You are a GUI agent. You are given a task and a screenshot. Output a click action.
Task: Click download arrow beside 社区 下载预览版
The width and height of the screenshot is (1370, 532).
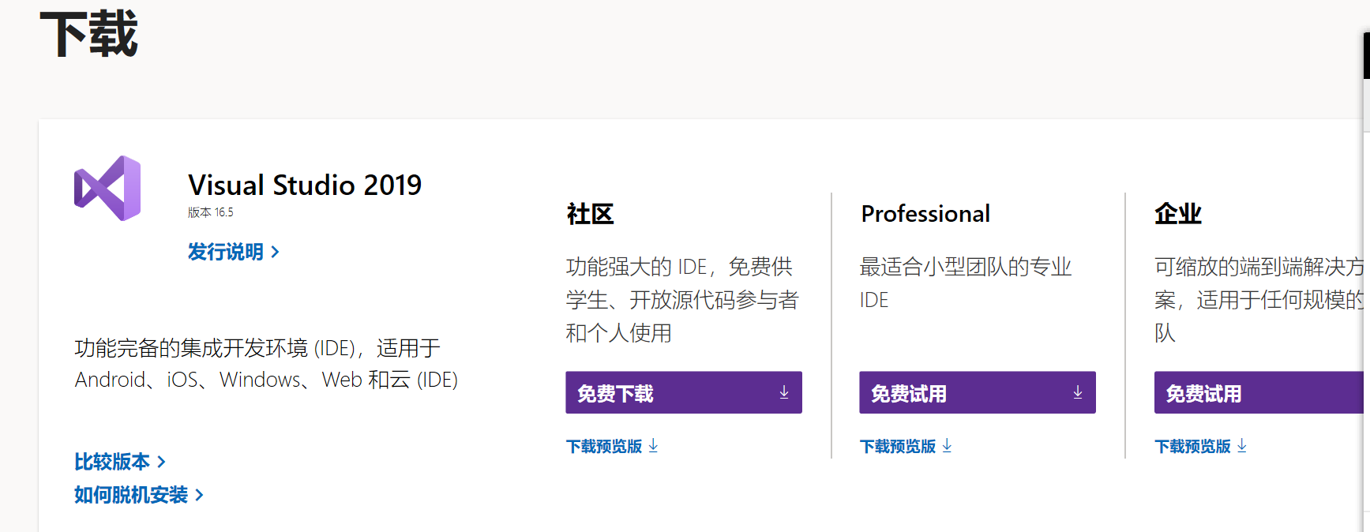click(x=653, y=446)
